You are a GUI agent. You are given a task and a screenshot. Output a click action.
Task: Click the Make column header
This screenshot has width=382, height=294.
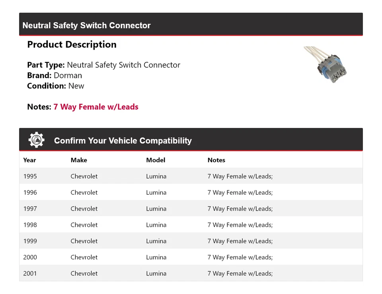coord(79,160)
